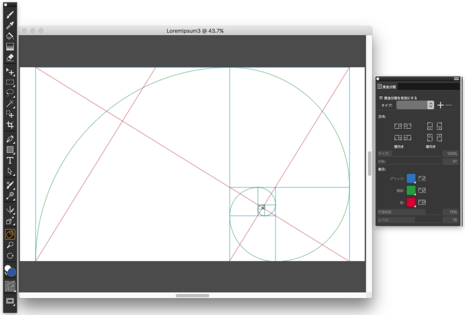Choose the Crop tool
This screenshot has width=465, height=315.
click(10, 125)
